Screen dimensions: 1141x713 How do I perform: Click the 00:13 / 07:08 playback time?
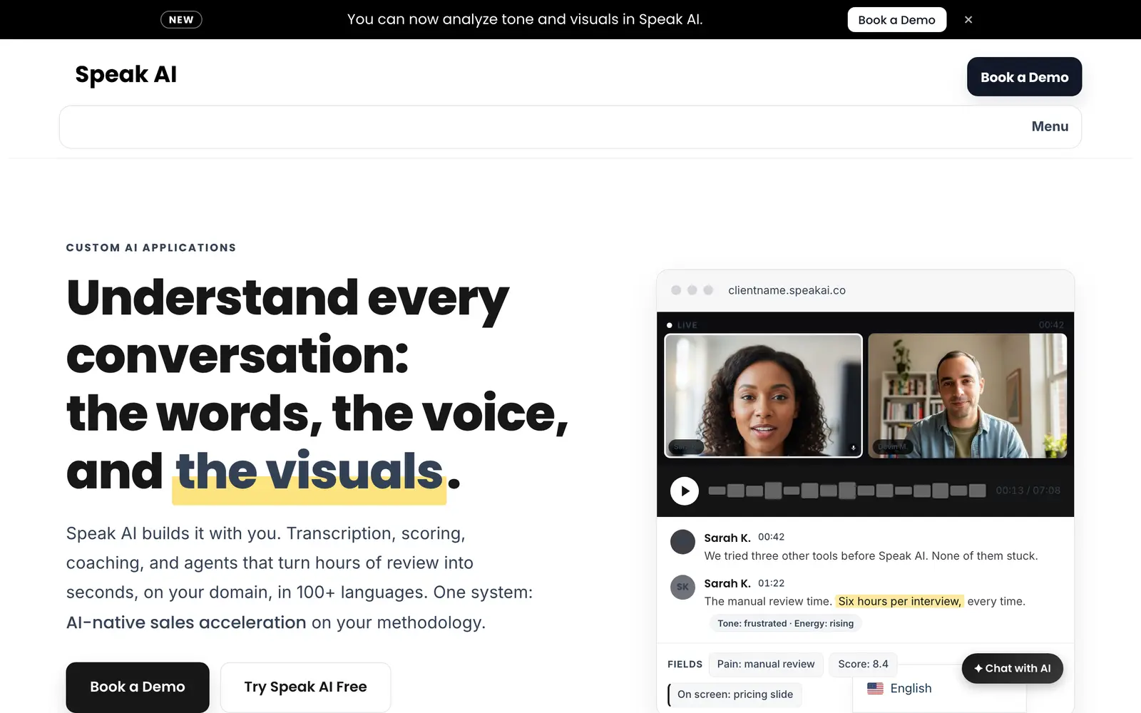pos(1028,491)
